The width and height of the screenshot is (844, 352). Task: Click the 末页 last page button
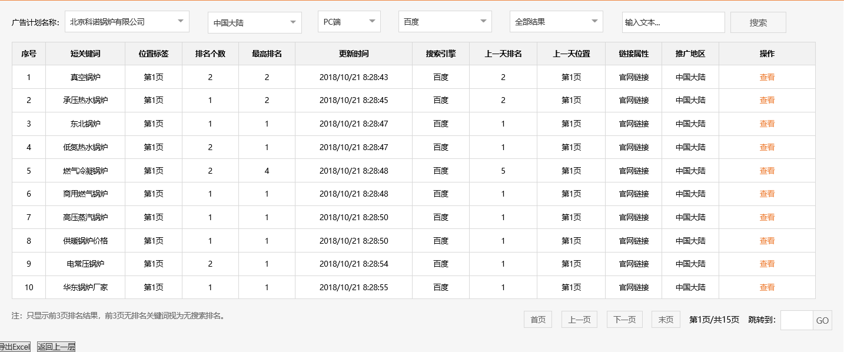(x=665, y=320)
